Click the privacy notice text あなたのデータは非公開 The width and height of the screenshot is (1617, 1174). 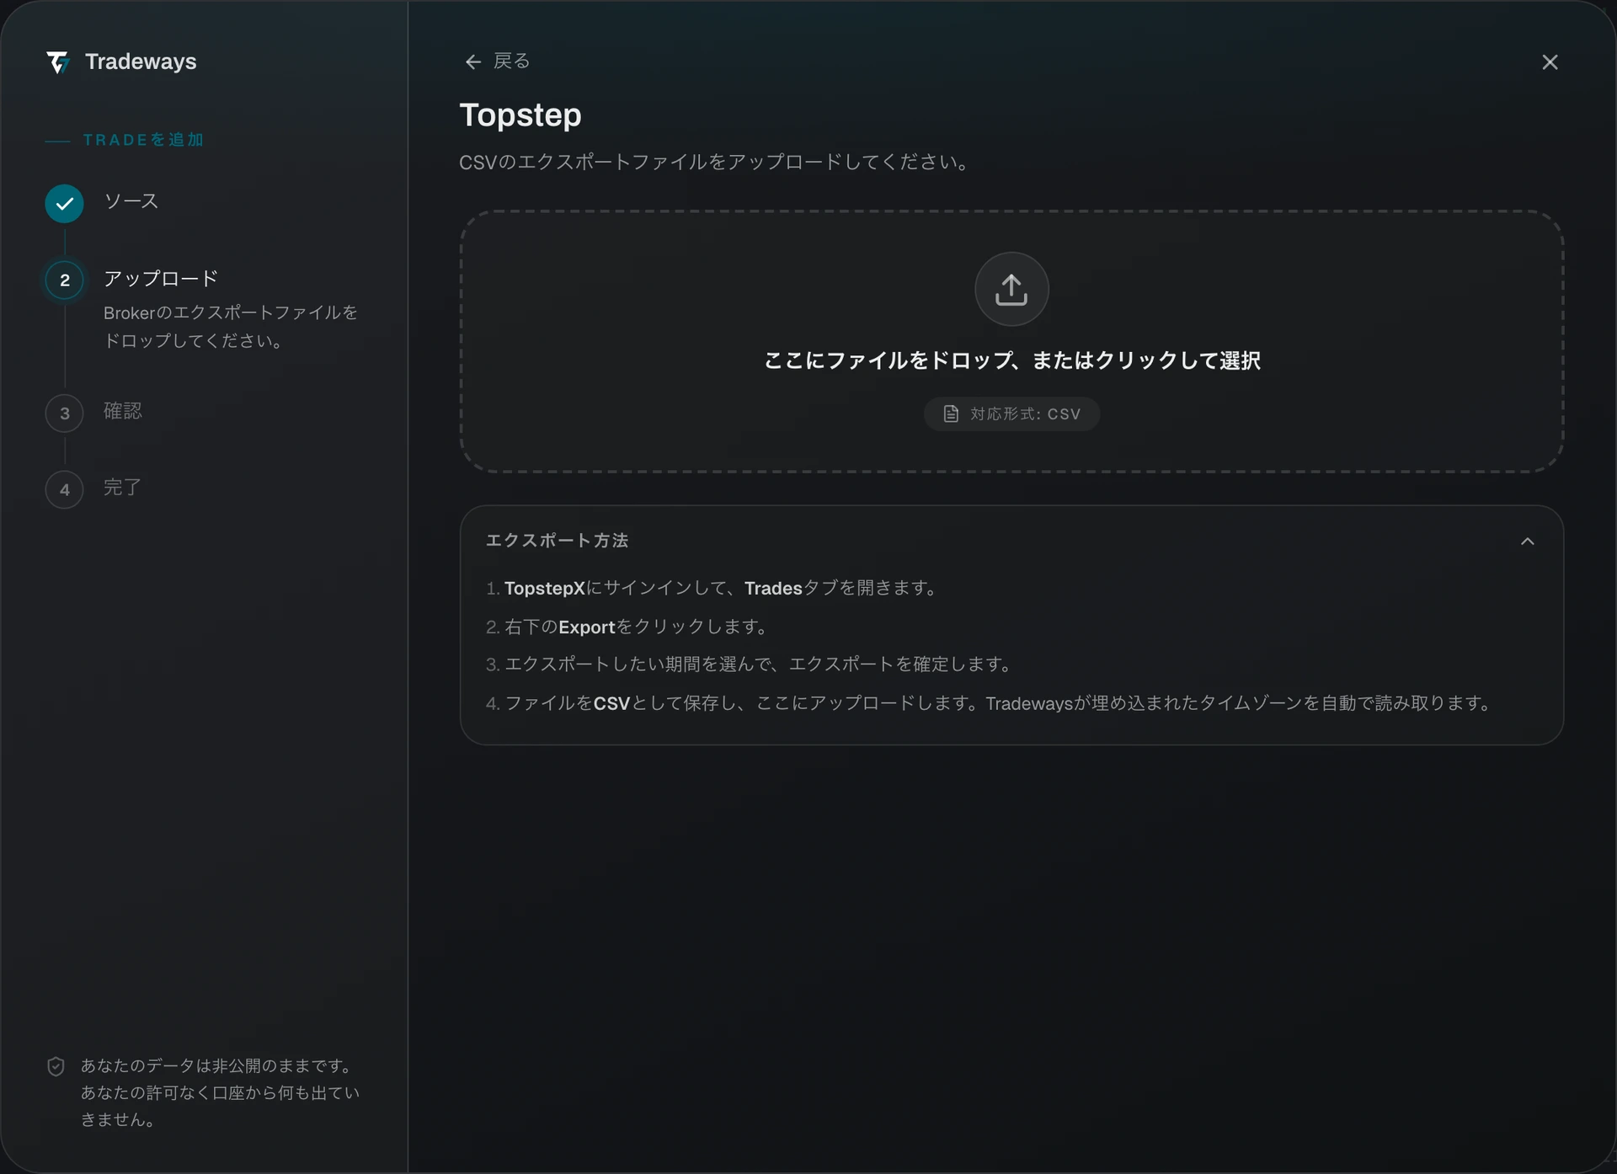point(220,1093)
